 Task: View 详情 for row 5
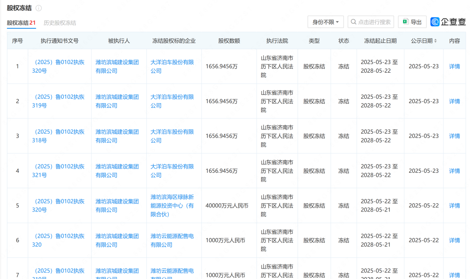tap(454, 205)
